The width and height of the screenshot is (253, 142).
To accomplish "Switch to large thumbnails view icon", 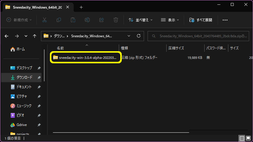I will click(248, 138).
